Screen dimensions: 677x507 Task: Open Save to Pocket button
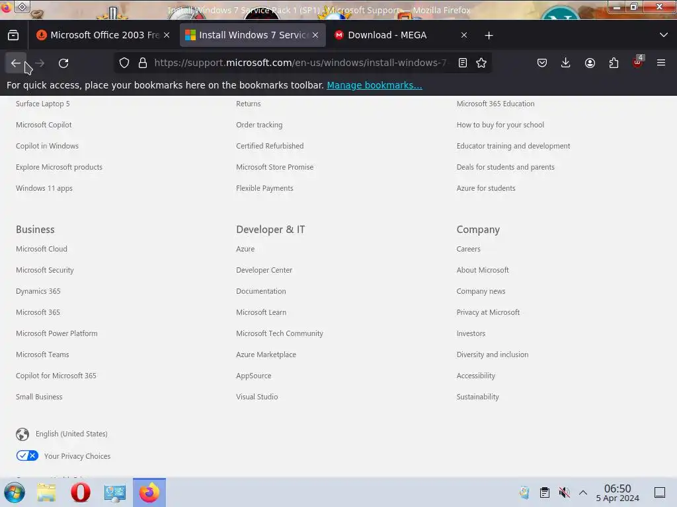[542, 63]
